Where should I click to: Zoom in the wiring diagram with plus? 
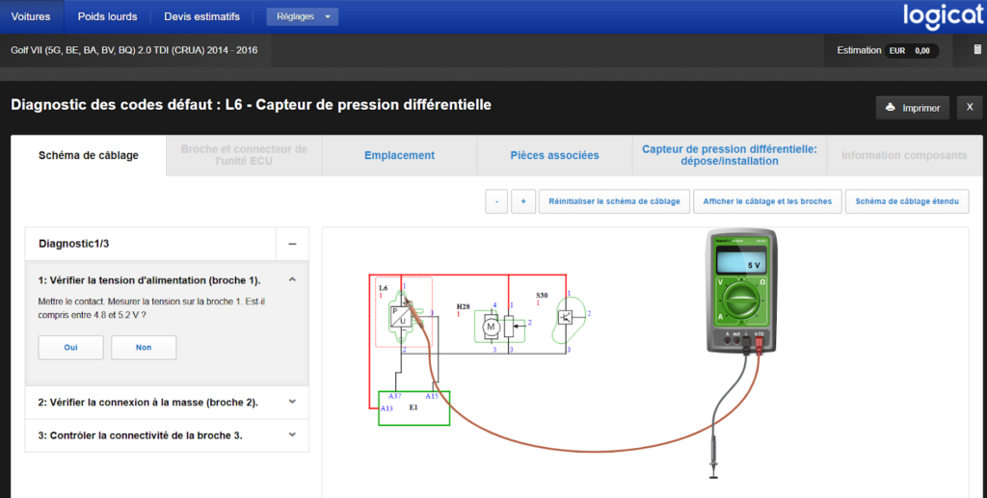point(523,202)
